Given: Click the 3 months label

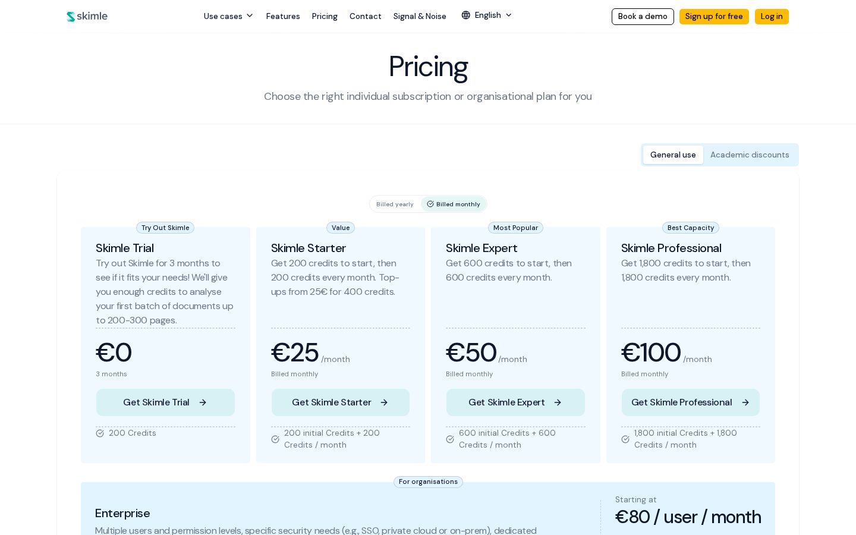Looking at the screenshot, I should 111,374.
